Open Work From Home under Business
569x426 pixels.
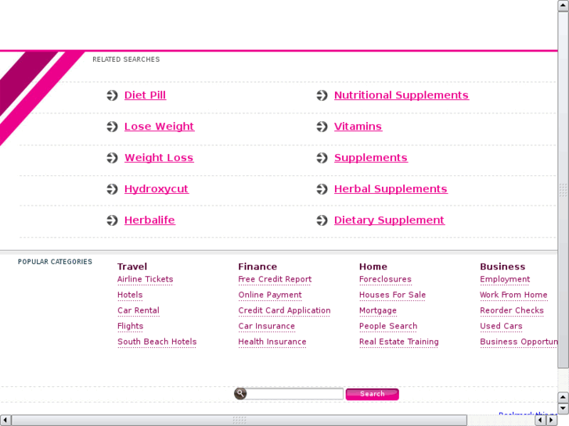pos(513,295)
